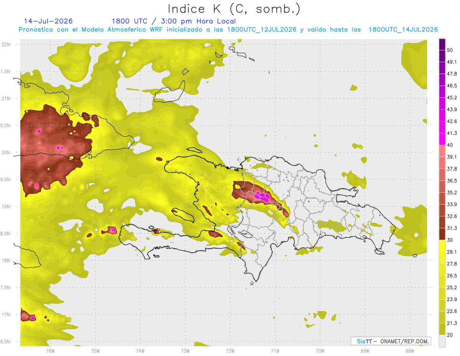Click the '74W' longitude label

tap(140, 351)
